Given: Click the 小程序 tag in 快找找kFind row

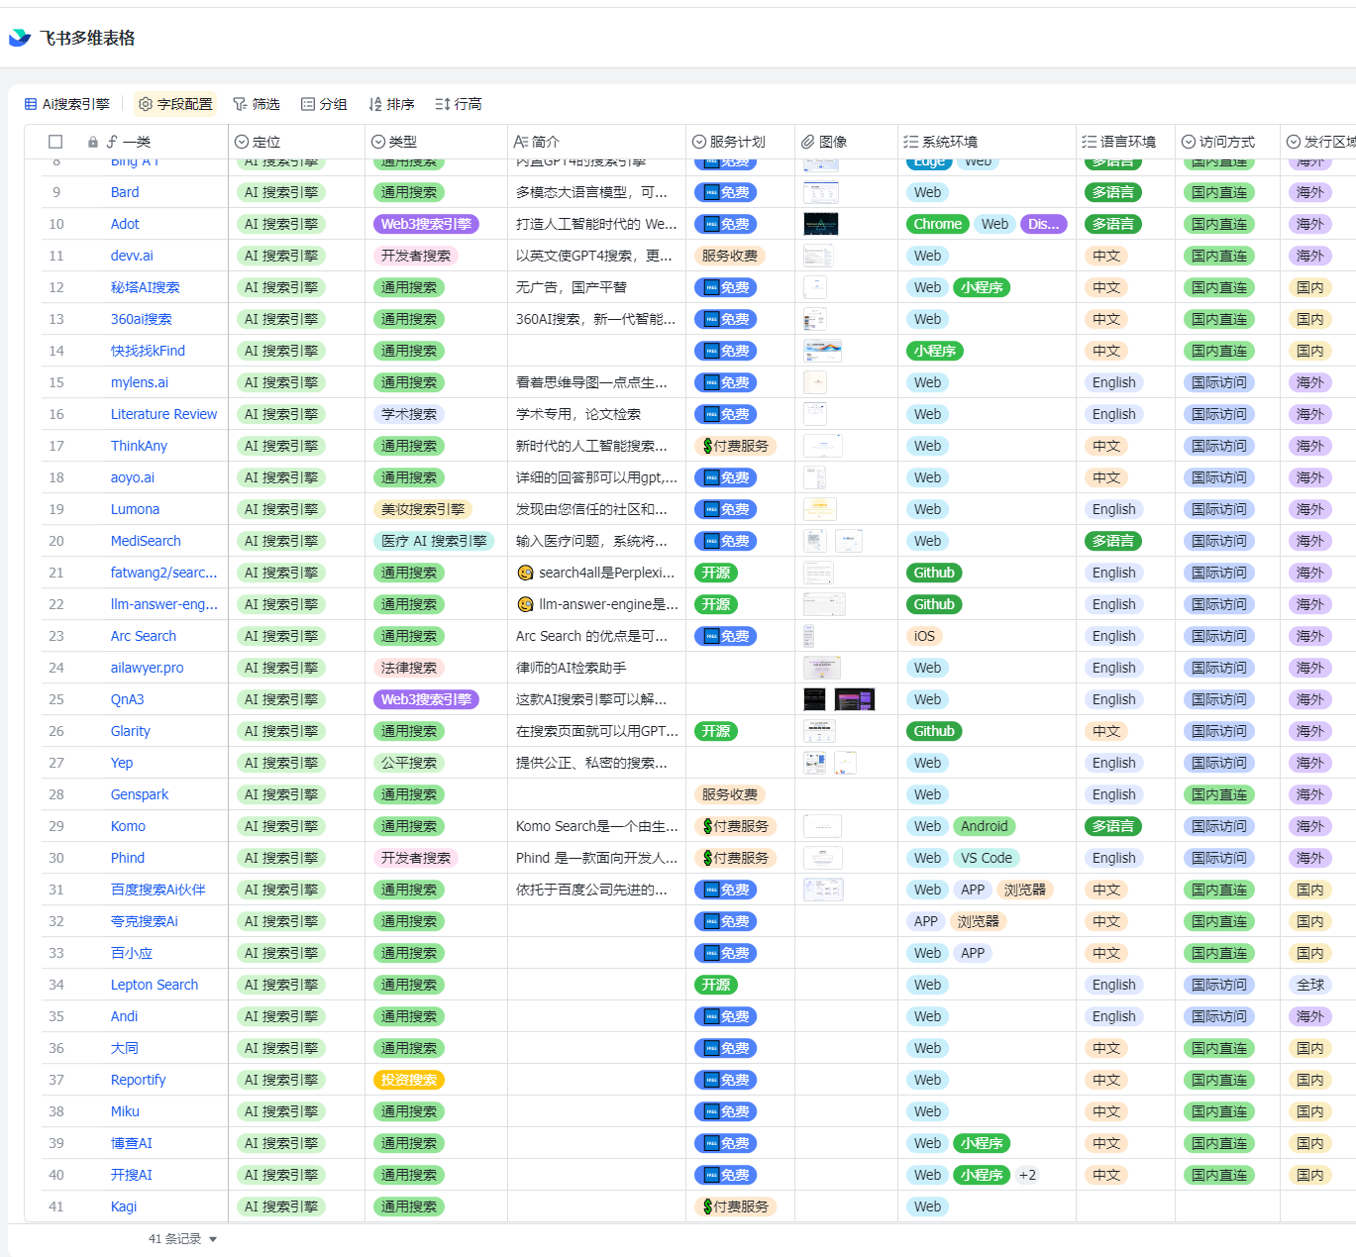Looking at the screenshot, I should 936,351.
